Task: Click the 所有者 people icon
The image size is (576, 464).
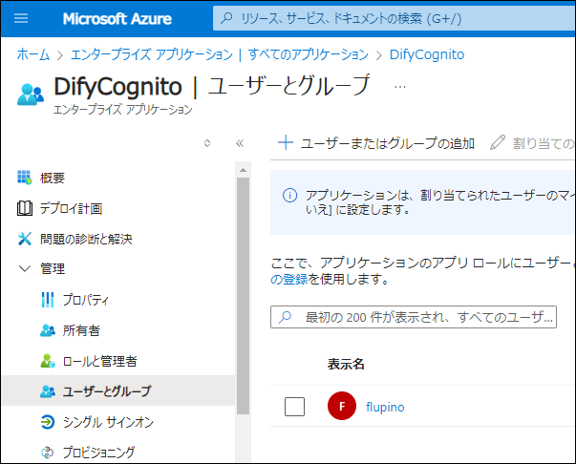Action: pyautogui.click(x=48, y=330)
